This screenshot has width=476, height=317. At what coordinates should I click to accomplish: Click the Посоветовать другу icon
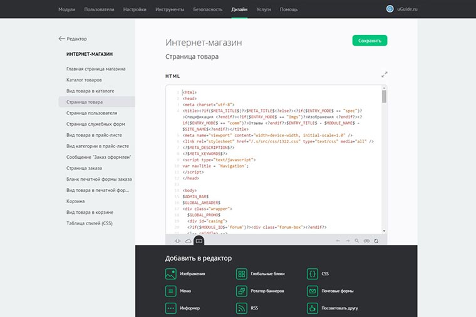click(312, 308)
